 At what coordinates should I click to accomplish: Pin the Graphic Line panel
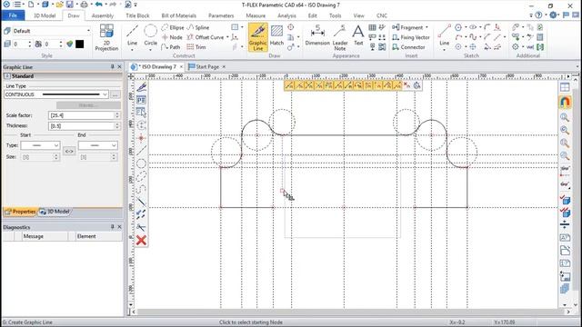(x=113, y=66)
